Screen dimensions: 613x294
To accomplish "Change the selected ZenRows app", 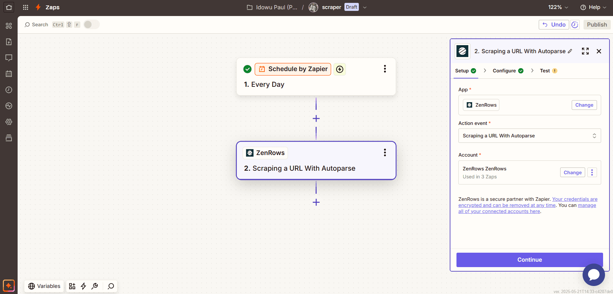I will coord(584,105).
